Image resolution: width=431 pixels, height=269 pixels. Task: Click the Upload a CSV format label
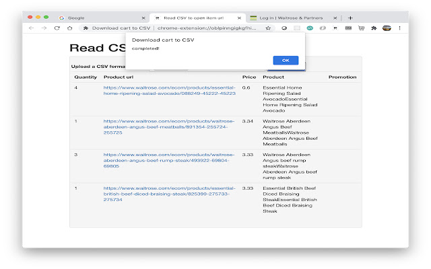pos(98,67)
